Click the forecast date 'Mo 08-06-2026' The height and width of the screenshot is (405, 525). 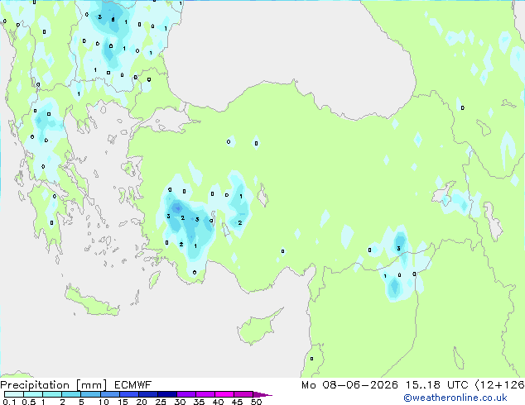point(349,385)
